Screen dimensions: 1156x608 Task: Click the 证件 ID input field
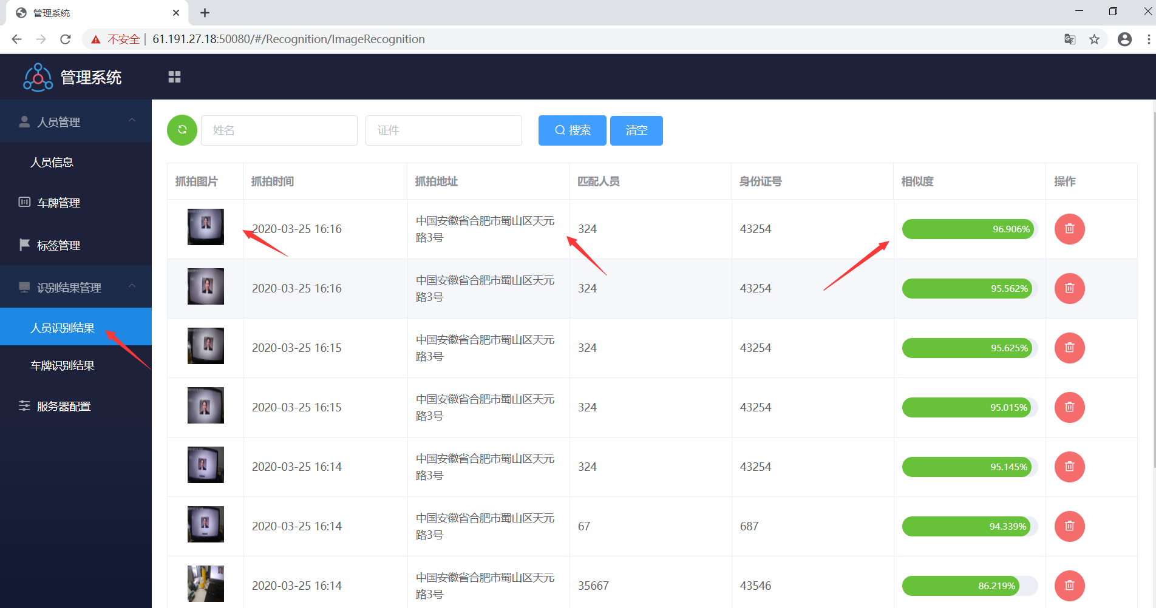(444, 130)
